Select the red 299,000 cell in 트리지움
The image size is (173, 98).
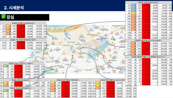click(x=66, y=94)
